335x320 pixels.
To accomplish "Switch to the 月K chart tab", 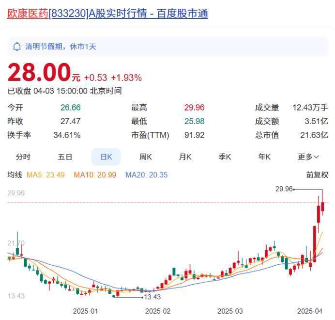I will tap(185, 157).
